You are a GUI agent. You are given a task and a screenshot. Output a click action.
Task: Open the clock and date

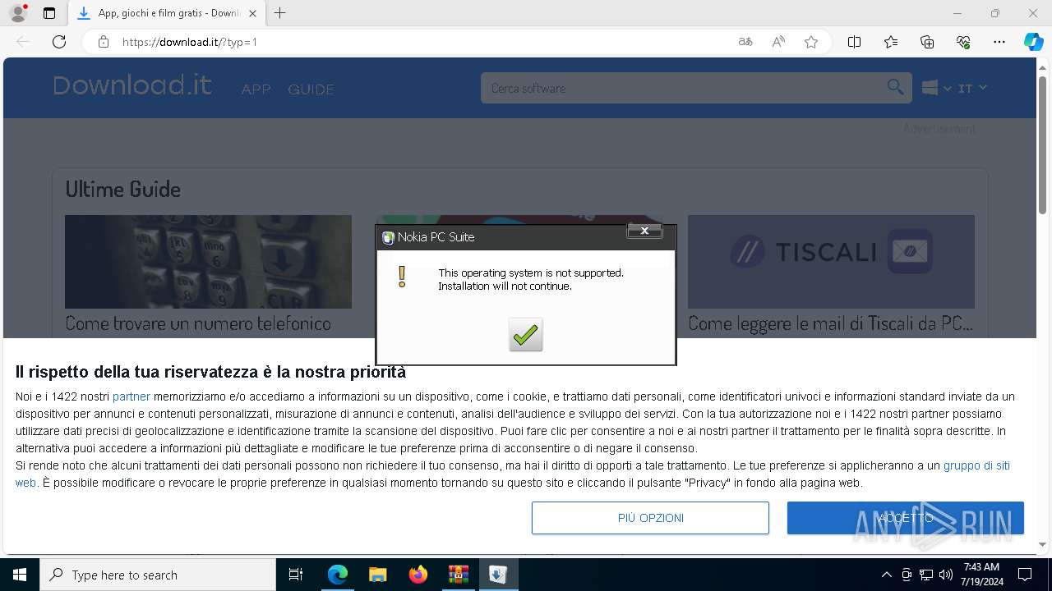981,575
